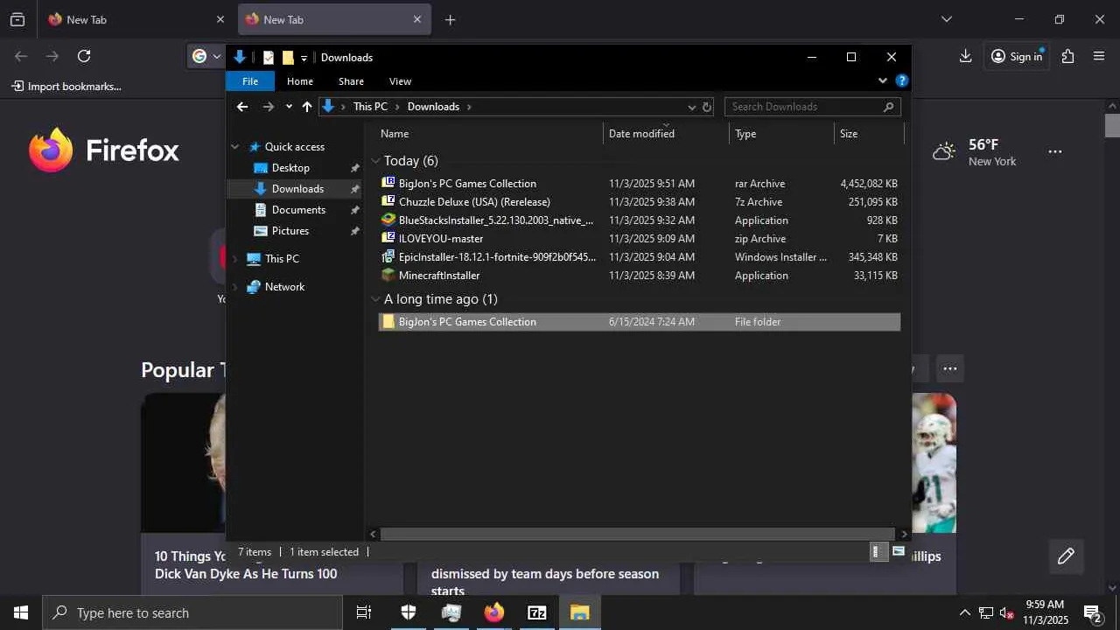Open the Firefox application menu

pos(1100,56)
